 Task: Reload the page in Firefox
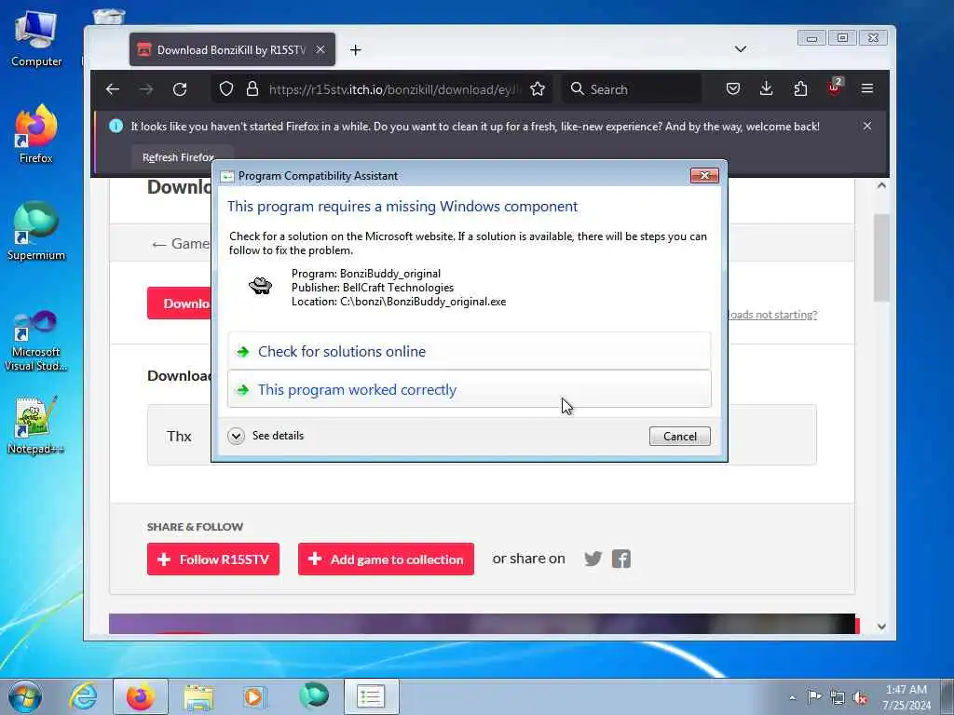pos(180,89)
